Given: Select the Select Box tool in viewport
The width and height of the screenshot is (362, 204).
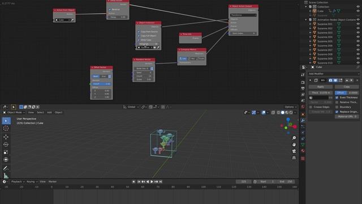Looking at the screenshot, I should click(x=6, y=121).
